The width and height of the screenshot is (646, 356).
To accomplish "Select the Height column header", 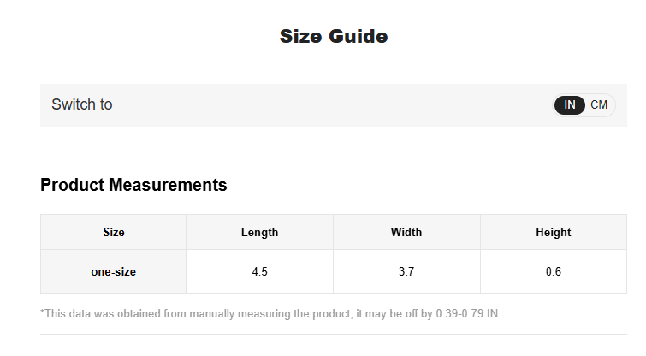I will [554, 233].
